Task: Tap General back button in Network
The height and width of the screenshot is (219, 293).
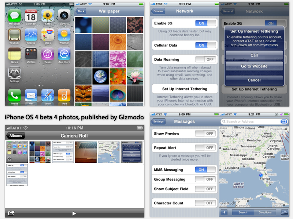Action: coord(158,11)
